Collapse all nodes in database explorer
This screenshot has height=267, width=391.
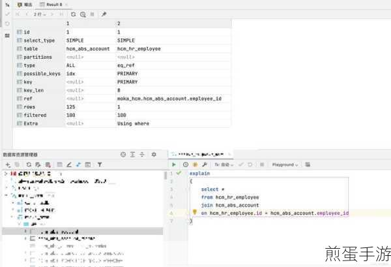142,154
